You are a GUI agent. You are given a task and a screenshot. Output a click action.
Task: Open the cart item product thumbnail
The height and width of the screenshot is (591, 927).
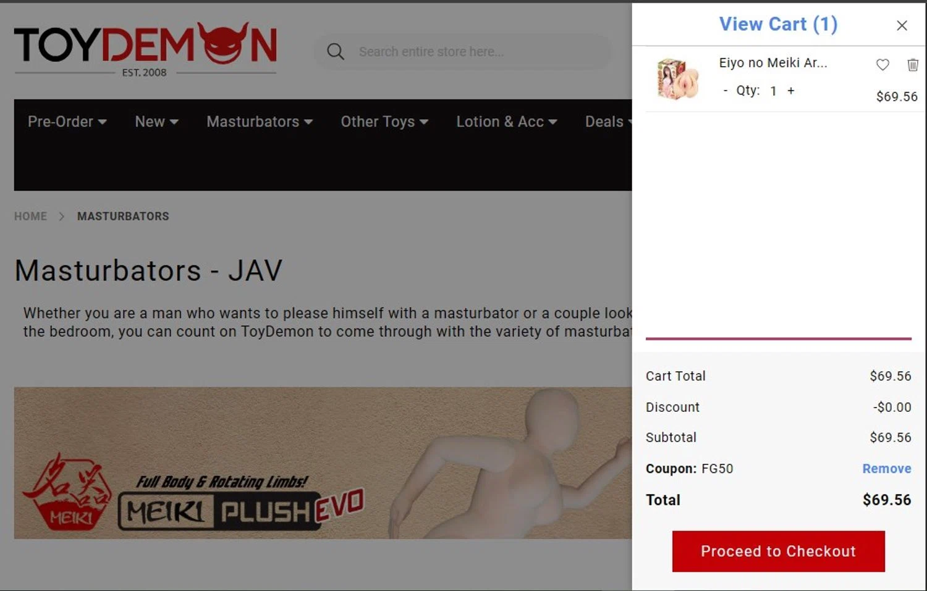pyautogui.click(x=678, y=79)
